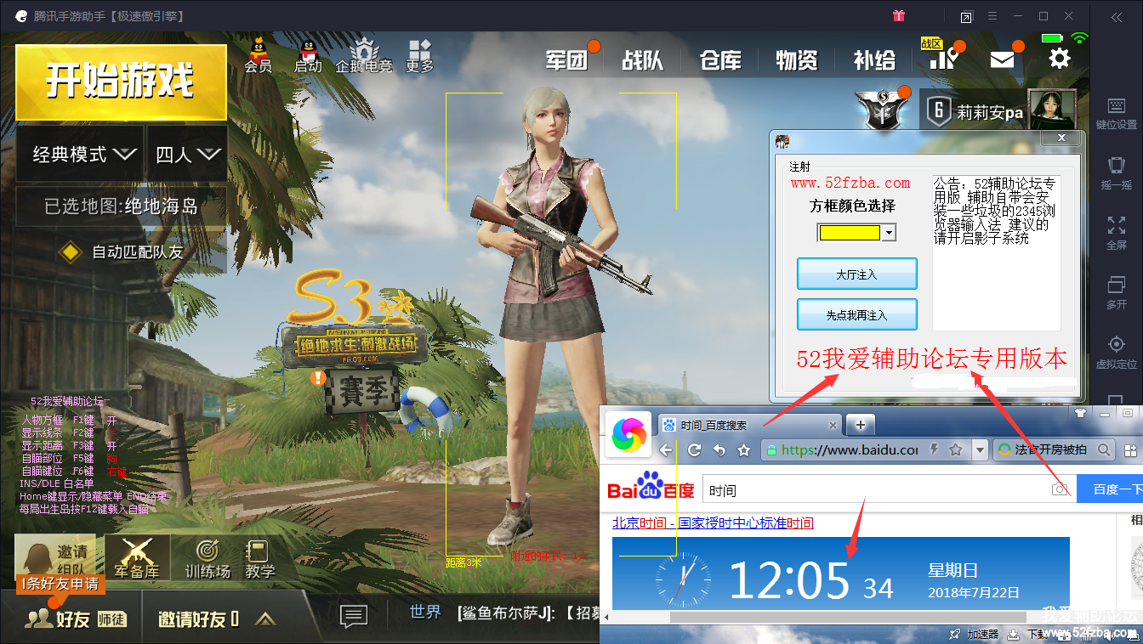Open the 好友 friends list button
Viewport: 1143px width, 644px height.
tap(75, 619)
